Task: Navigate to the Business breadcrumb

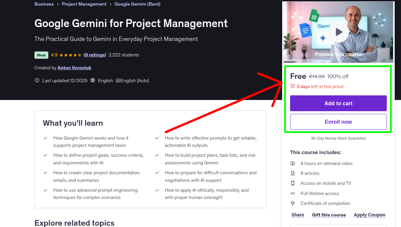Action: (44, 4)
